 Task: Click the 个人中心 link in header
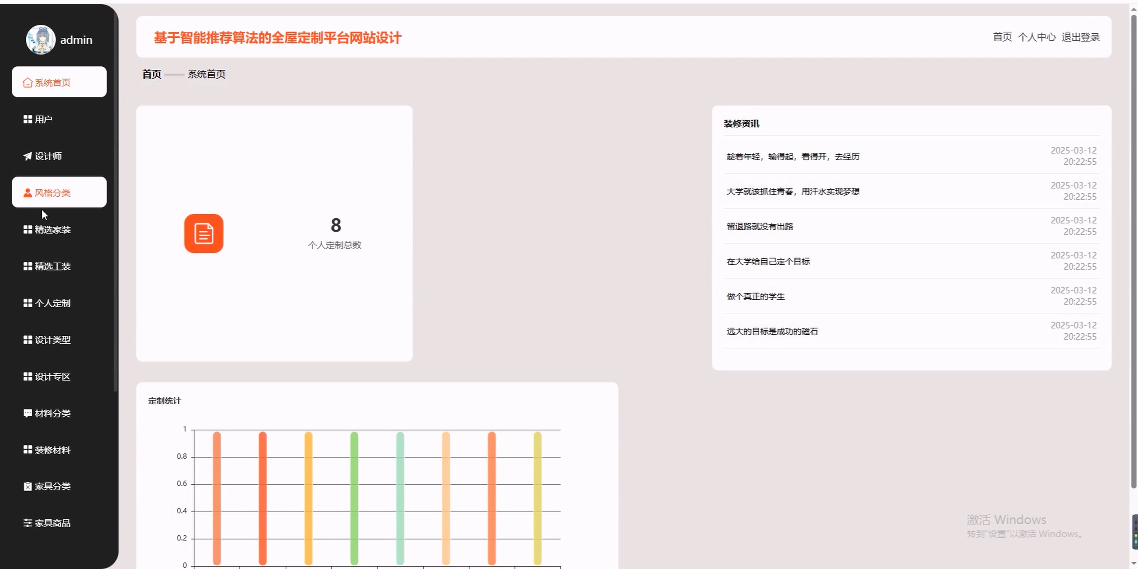(1036, 37)
